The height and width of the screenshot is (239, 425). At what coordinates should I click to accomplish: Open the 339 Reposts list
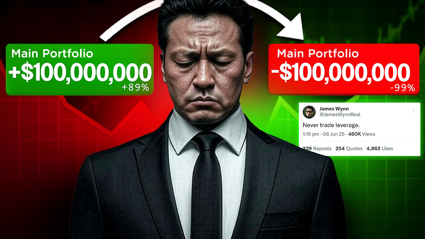click(x=317, y=148)
